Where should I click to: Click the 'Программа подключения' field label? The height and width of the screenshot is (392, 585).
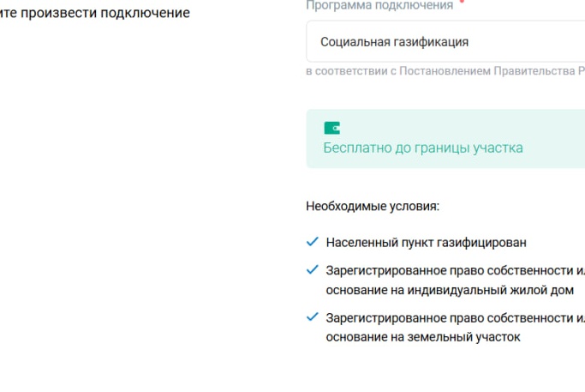pos(379,5)
